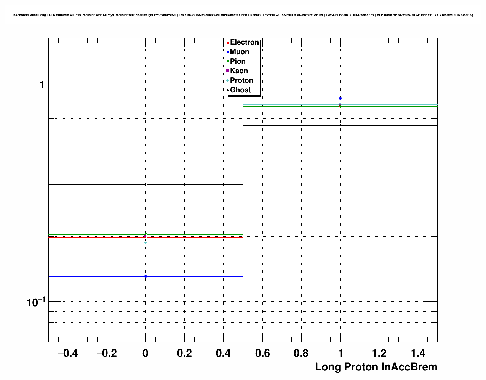Select the Pion legend label
Image resolution: width=486 pixels, height=380 pixels.
(x=238, y=61)
